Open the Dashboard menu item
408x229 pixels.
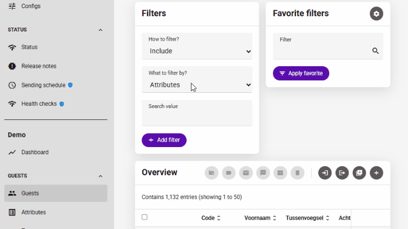[x=35, y=152]
